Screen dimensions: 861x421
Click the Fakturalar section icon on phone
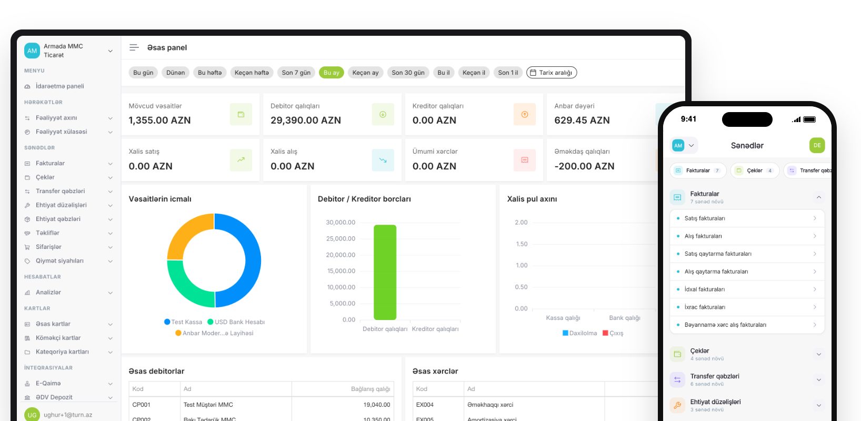pyautogui.click(x=677, y=197)
